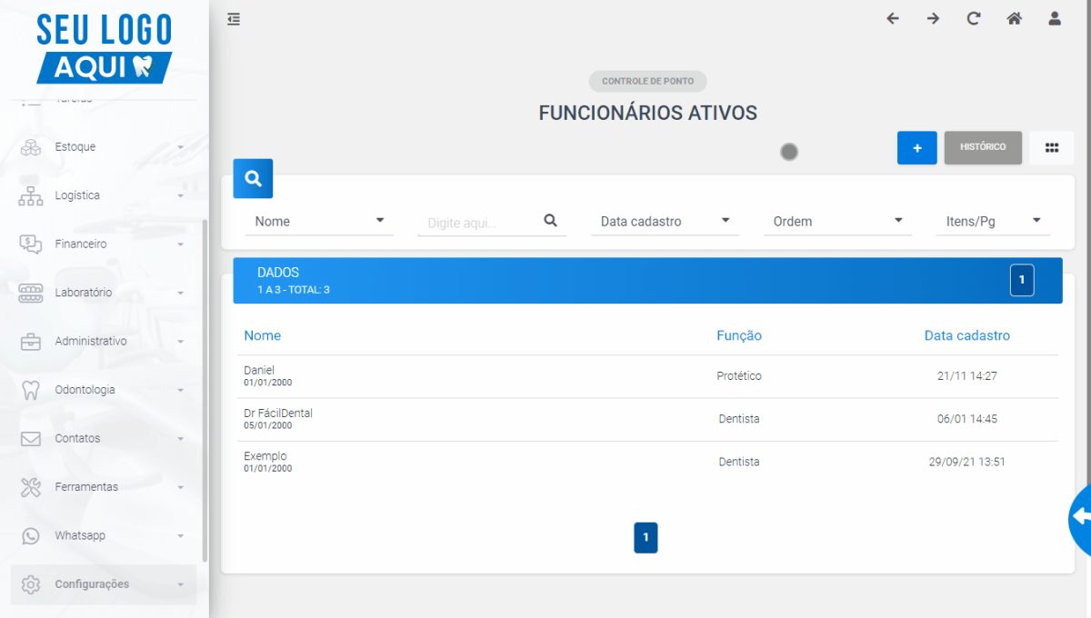Image resolution: width=1091 pixels, height=618 pixels.
Task: Click the Configurações gear icon
Action: click(31, 584)
